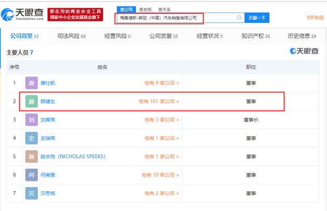Click the purple 唐 avatar icon
This screenshot has width=327, height=211.
click(x=32, y=83)
